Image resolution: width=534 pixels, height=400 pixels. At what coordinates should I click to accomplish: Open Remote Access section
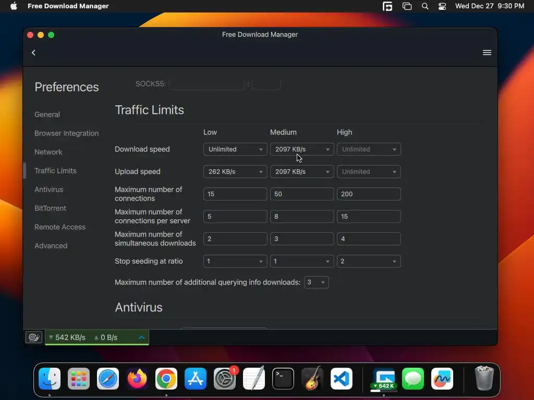[59, 227]
